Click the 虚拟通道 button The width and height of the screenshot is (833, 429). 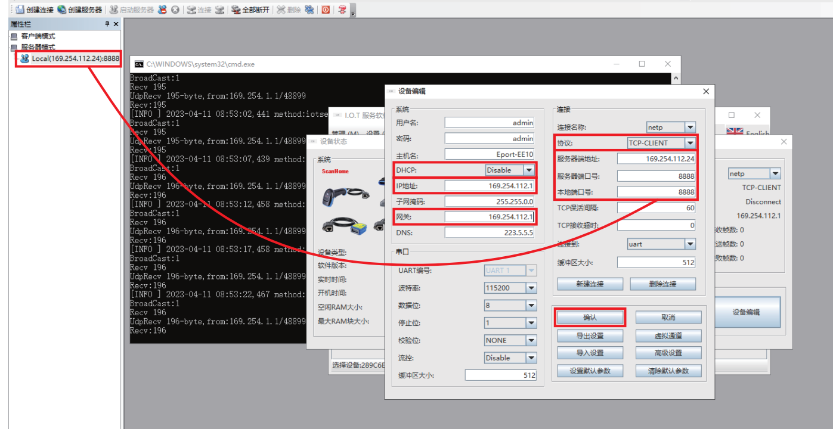[668, 335]
